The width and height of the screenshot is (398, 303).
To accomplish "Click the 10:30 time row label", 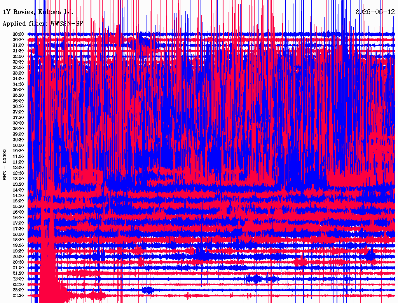I will click(18, 151).
